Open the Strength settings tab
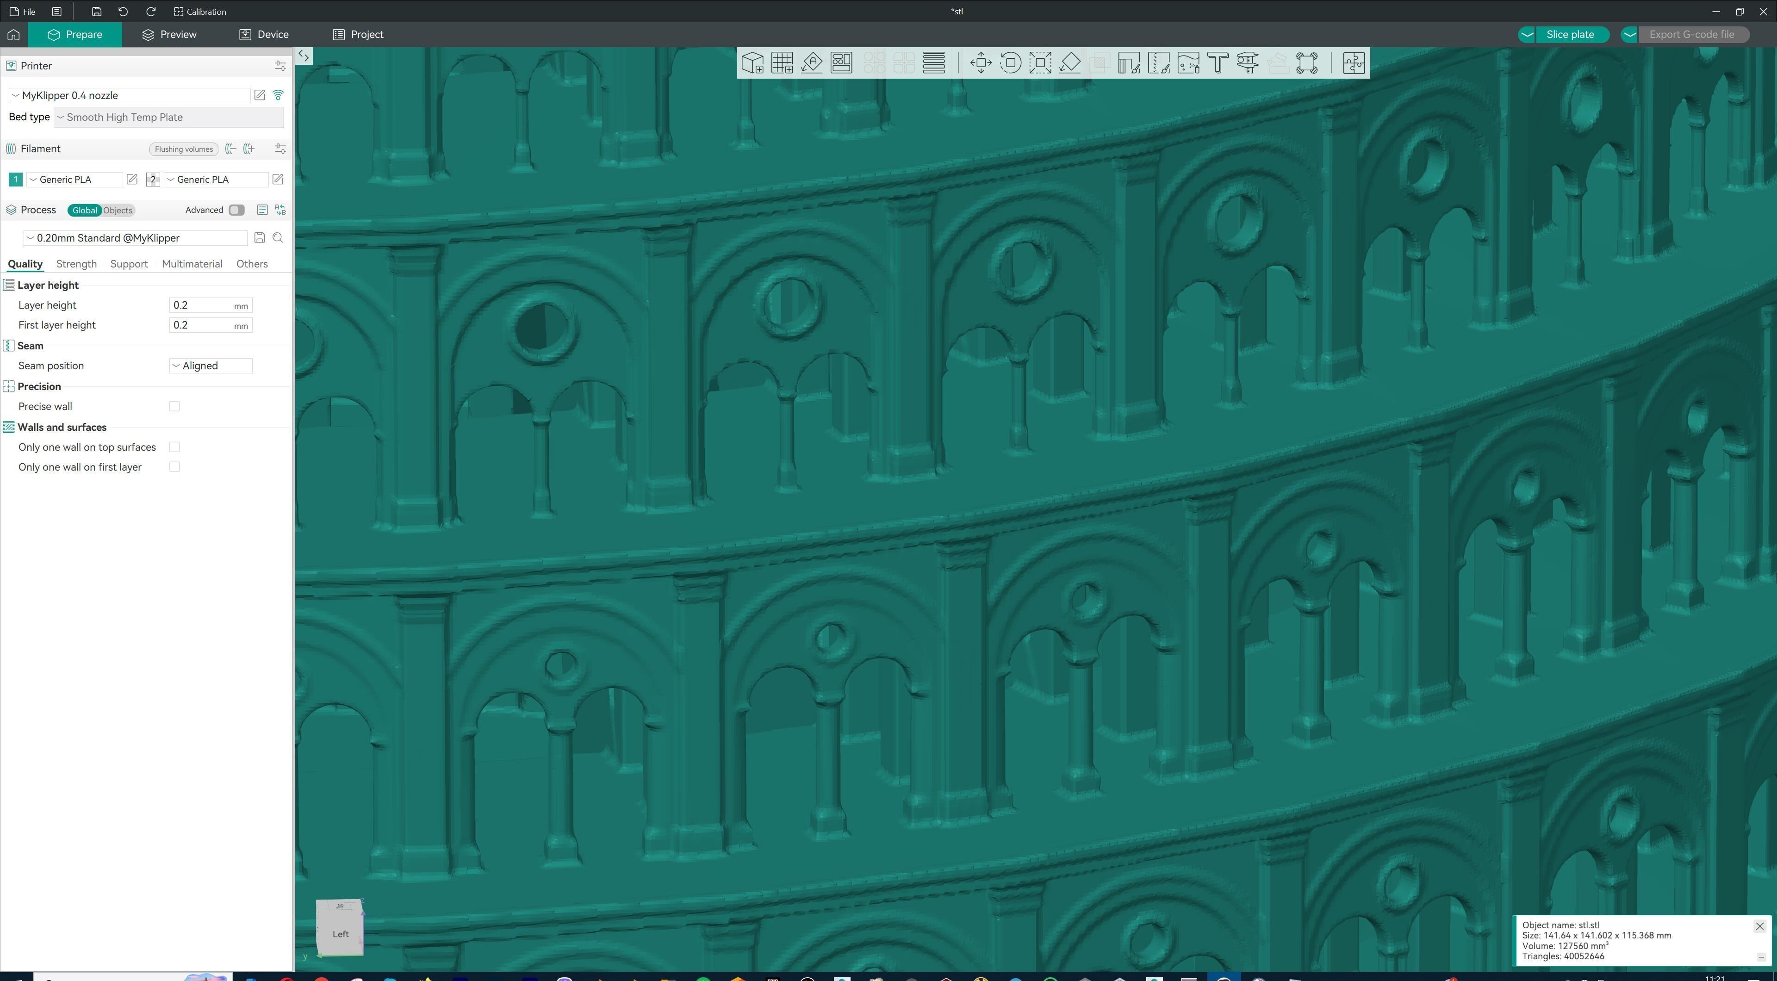This screenshot has height=981, width=1777. click(76, 264)
